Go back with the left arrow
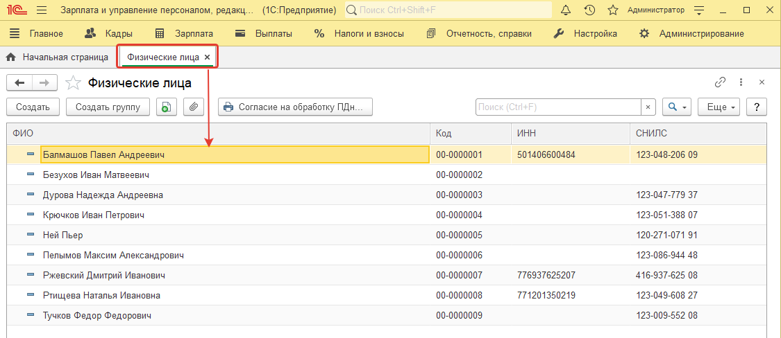 coord(19,83)
